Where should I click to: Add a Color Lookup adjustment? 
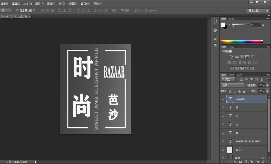coord(255,62)
